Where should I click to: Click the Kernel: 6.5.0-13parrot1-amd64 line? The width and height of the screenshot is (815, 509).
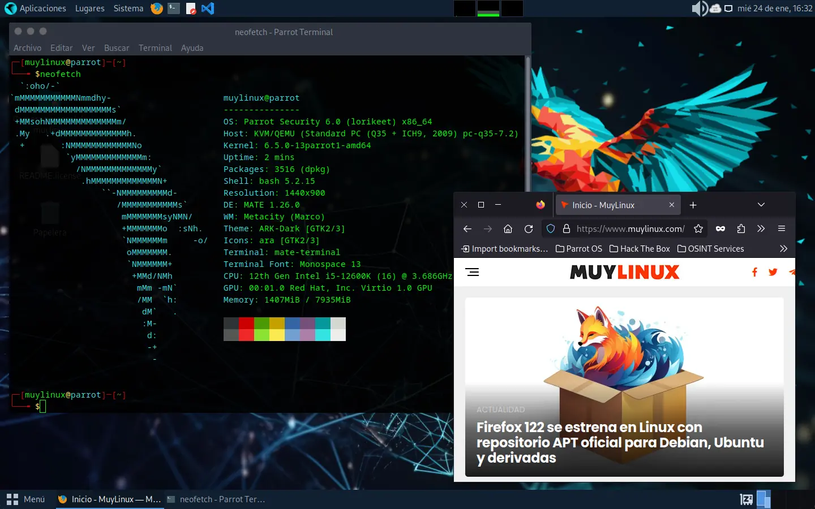point(297,145)
